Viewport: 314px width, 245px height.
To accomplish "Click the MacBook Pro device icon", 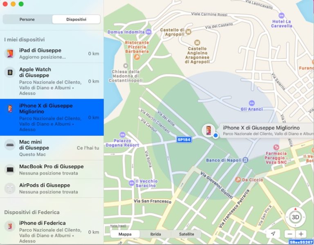I will (10, 170).
